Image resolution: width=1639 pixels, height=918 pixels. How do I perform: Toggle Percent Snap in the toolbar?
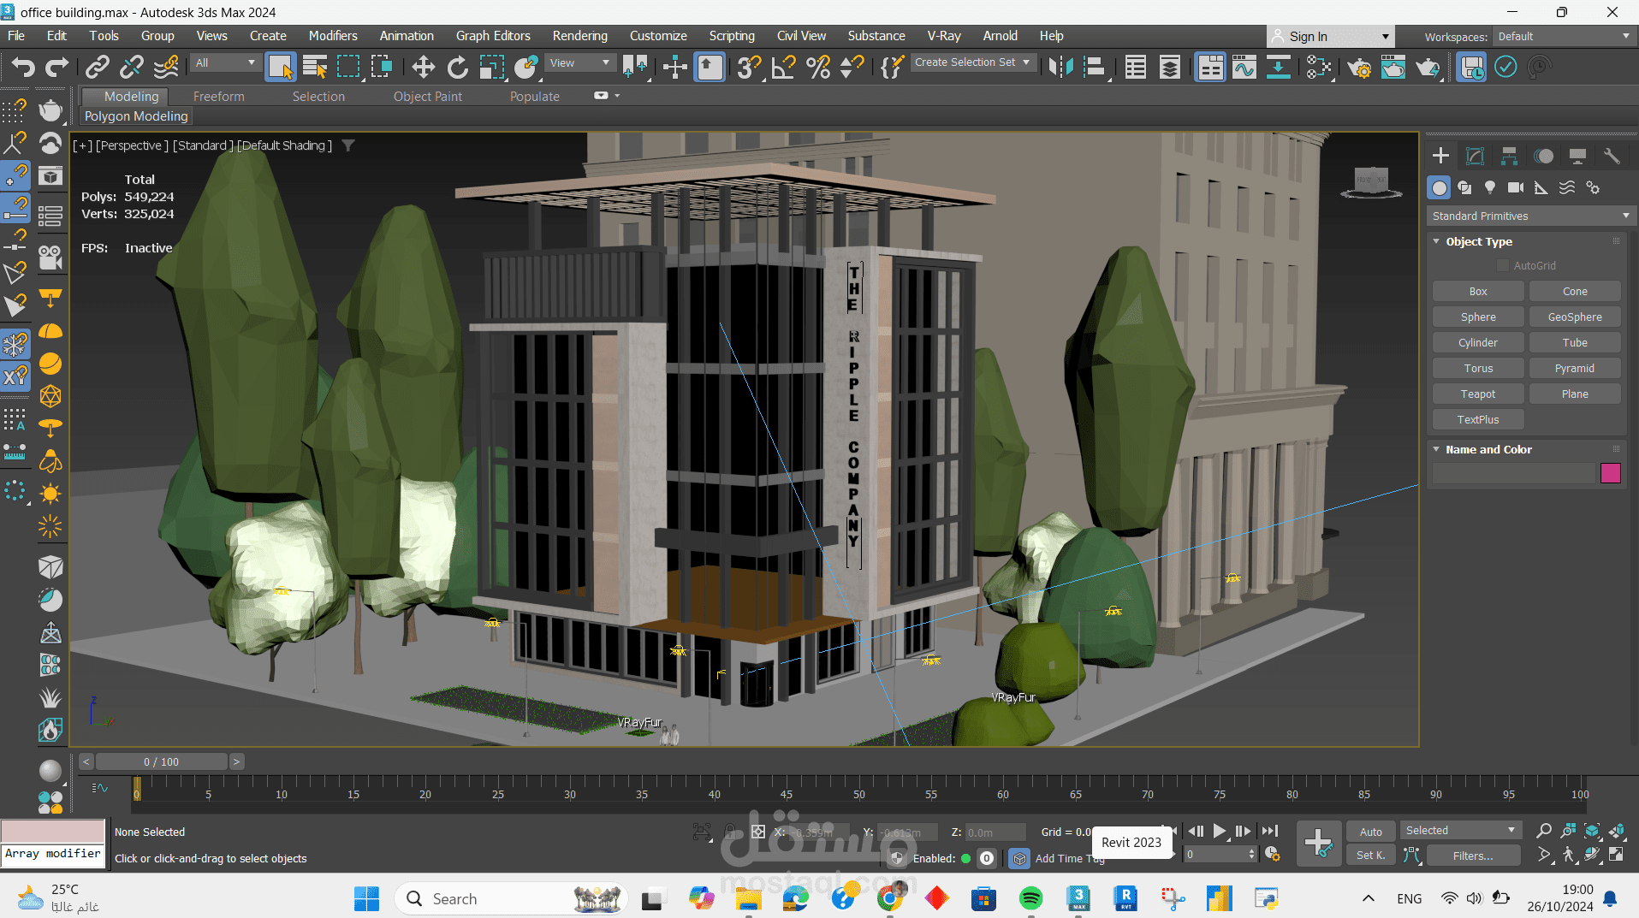tap(817, 67)
